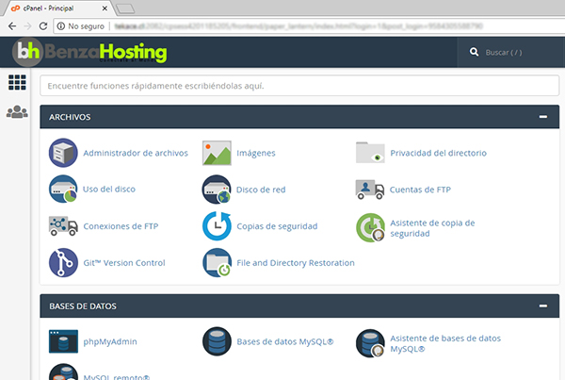This screenshot has height=380, width=565.
Task: Open the MySQL remoto icon
Action: click(63, 372)
